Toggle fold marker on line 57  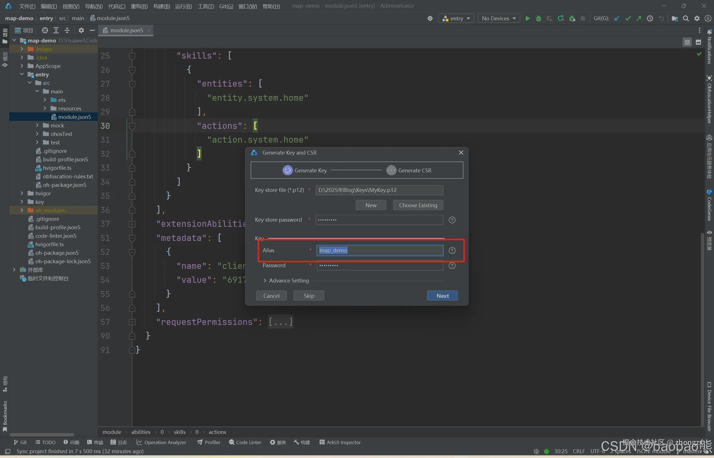pos(132,322)
